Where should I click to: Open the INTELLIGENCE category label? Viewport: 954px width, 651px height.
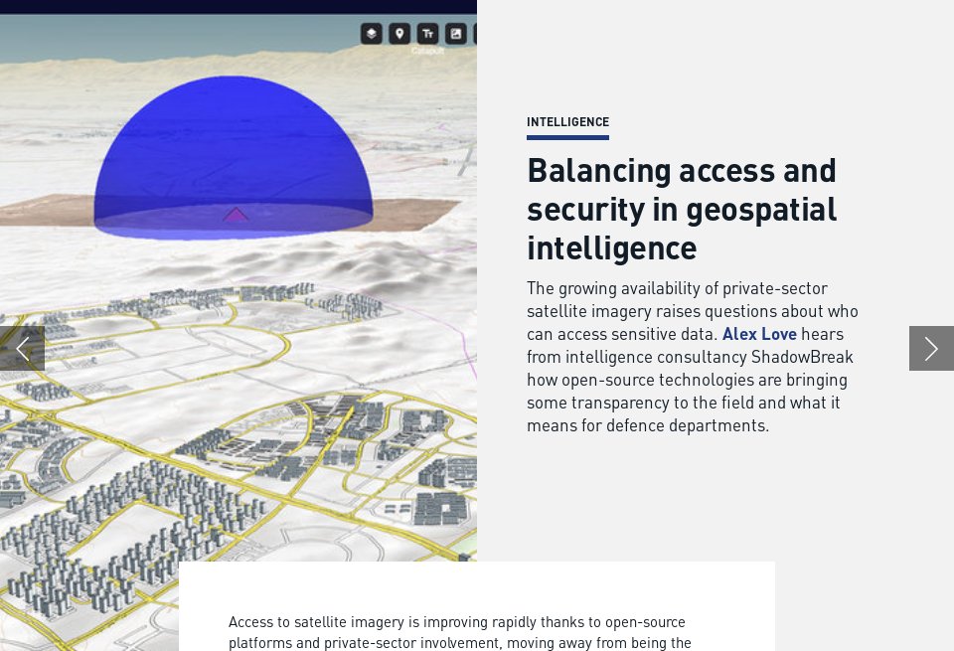tap(567, 122)
